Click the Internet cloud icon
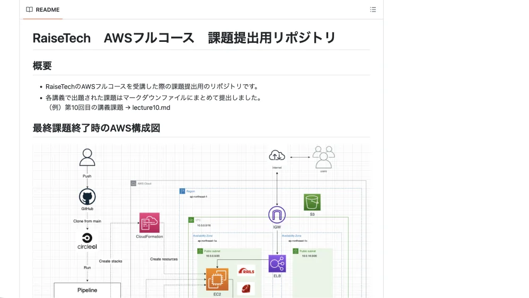 [x=277, y=155]
